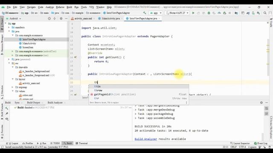The height and width of the screenshot is (153, 273).
Task: Collapse the res folder
Action: click(9, 63)
